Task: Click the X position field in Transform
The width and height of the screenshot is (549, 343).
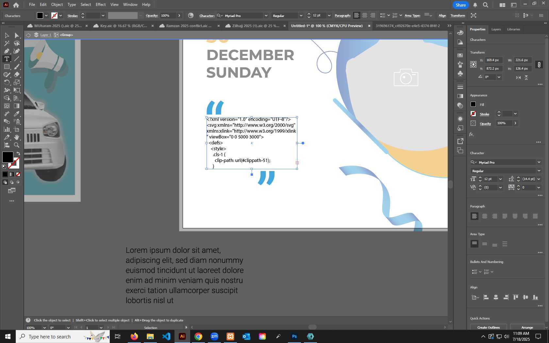Action: coord(493,60)
